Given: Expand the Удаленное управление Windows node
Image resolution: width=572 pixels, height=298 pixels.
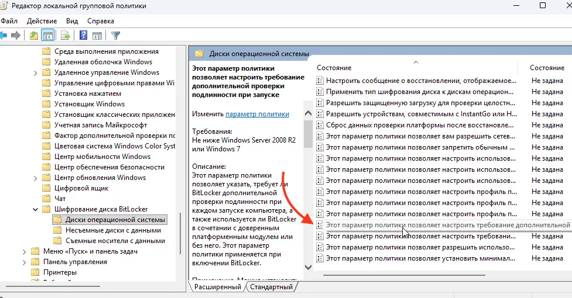Looking at the screenshot, I should click(x=36, y=72).
